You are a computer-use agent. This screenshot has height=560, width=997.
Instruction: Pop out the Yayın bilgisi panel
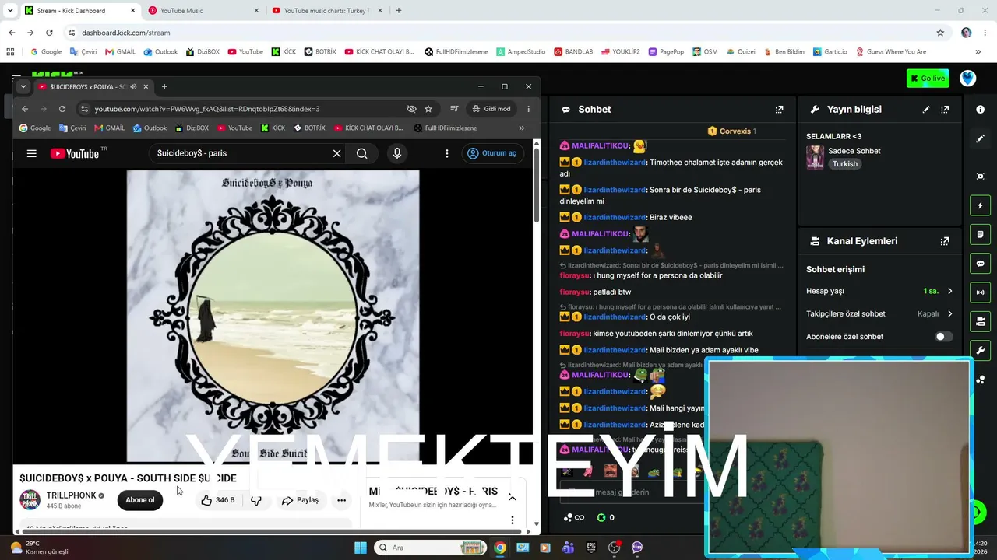coord(945,110)
